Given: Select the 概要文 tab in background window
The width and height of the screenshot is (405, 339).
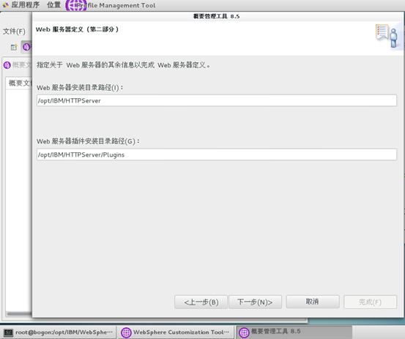Looking at the screenshot, I should 18,65.
